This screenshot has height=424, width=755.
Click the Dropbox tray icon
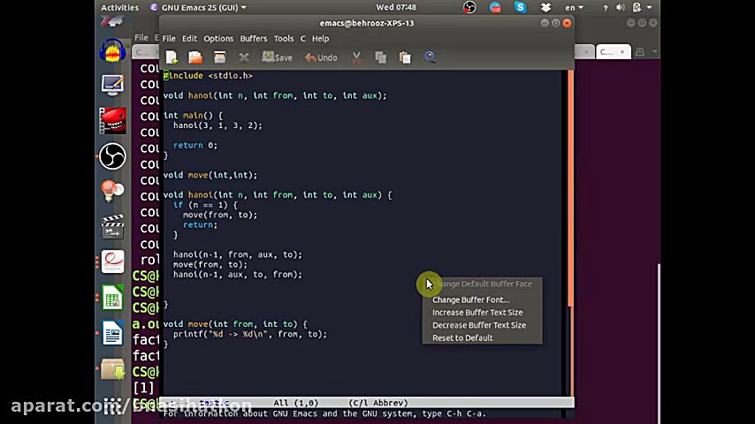[545, 7]
